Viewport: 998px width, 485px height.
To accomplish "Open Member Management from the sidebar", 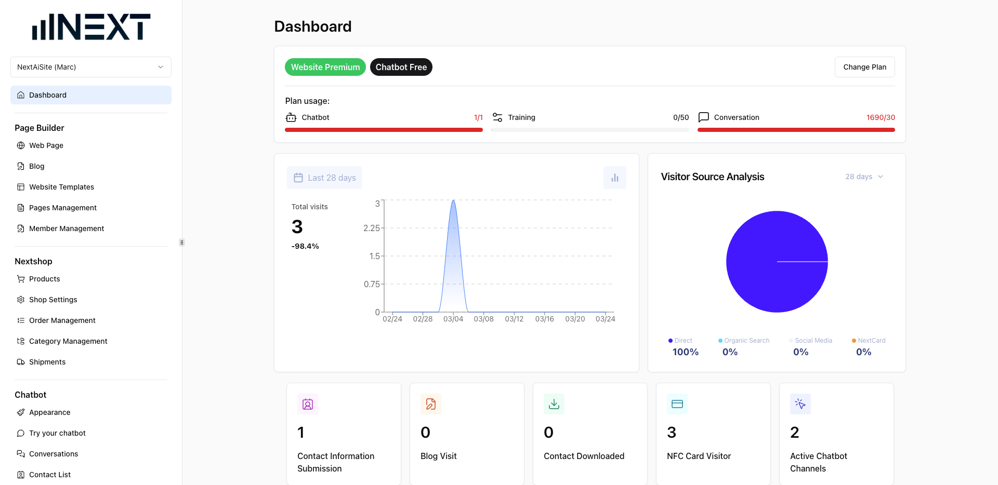I will (x=67, y=228).
